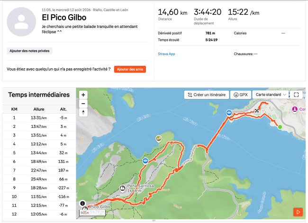This screenshot has width=308, height=223.
Task: Click the map info icon near Pico Gilbo
Action: point(83,204)
